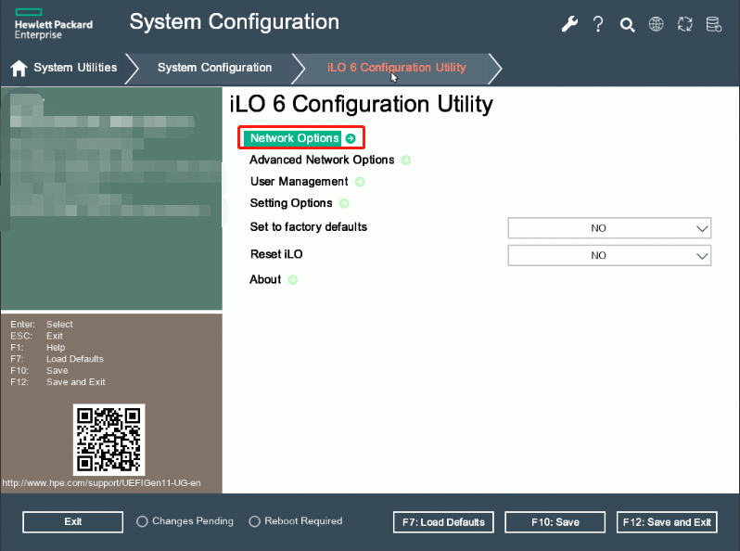This screenshot has height=551, width=740.
Task: Open Advanced Network Options
Action: point(322,160)
